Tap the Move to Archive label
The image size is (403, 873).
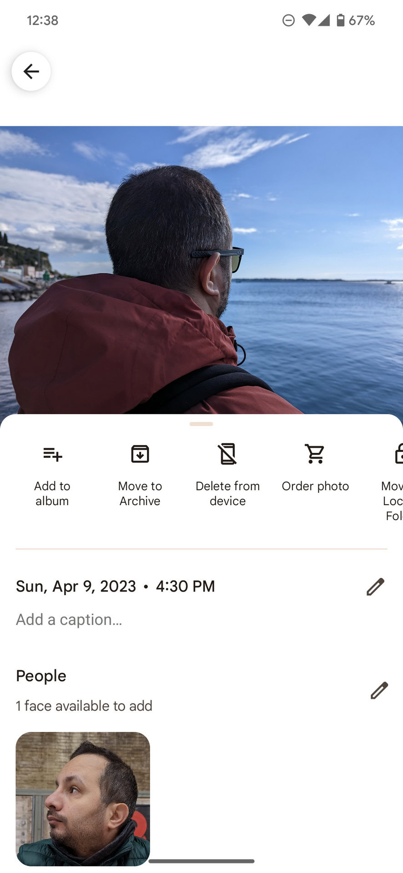140,493
